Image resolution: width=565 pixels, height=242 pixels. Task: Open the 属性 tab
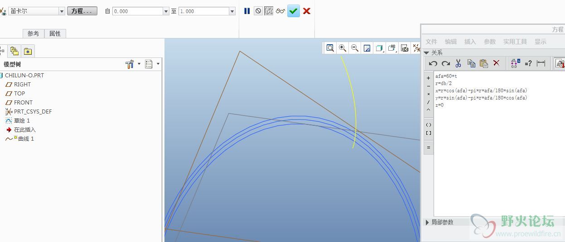pos(55,33)
